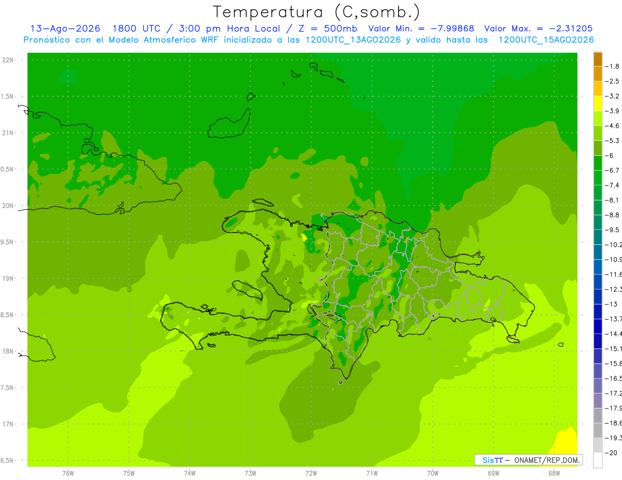
Task: Click the white swatch below the -20 label
Action: [598, 460]
